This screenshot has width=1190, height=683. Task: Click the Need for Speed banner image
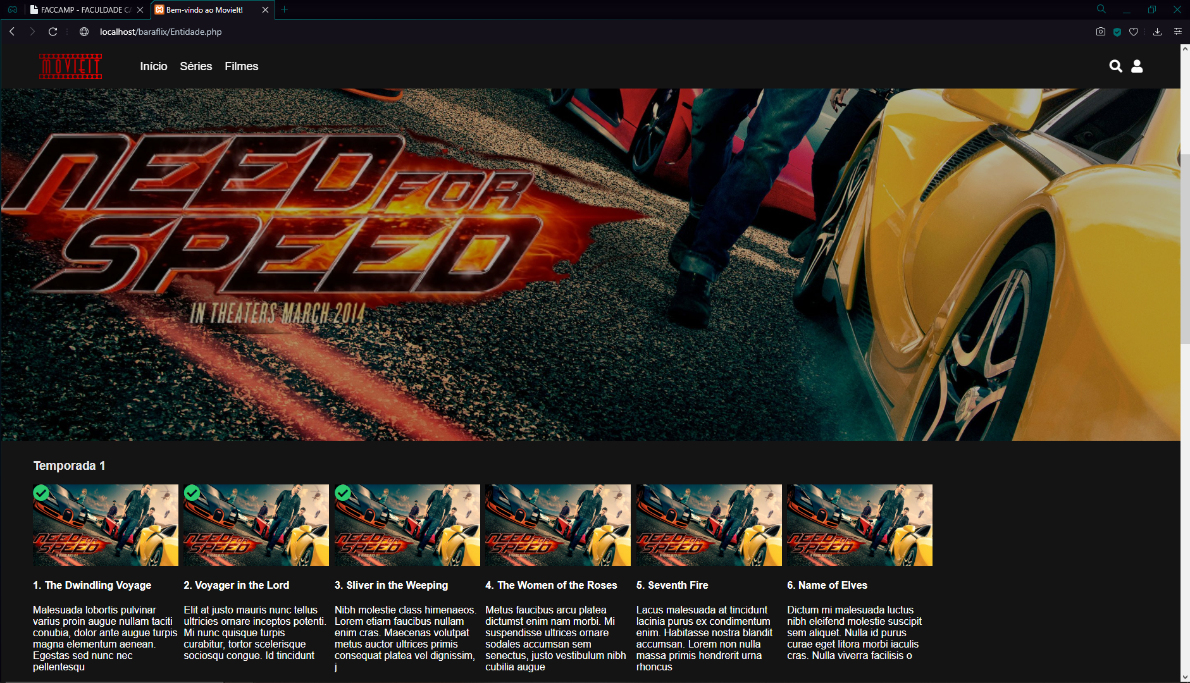tap(590, 264)
